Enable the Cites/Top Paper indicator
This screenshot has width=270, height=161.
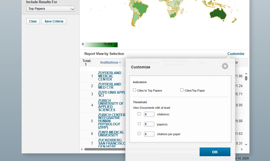pyautogui.click(x=182, y=90)
